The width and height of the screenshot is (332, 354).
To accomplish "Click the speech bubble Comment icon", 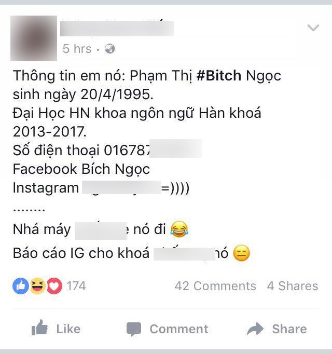I will pos(134,330).
